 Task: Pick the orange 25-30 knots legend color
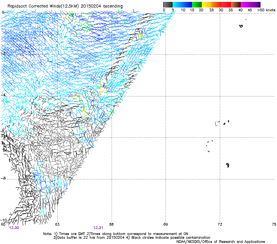point(216,5)
